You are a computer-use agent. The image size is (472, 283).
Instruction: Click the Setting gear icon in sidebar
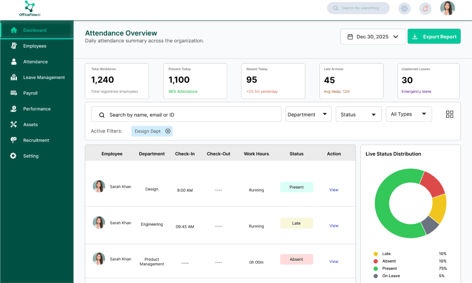13,156
